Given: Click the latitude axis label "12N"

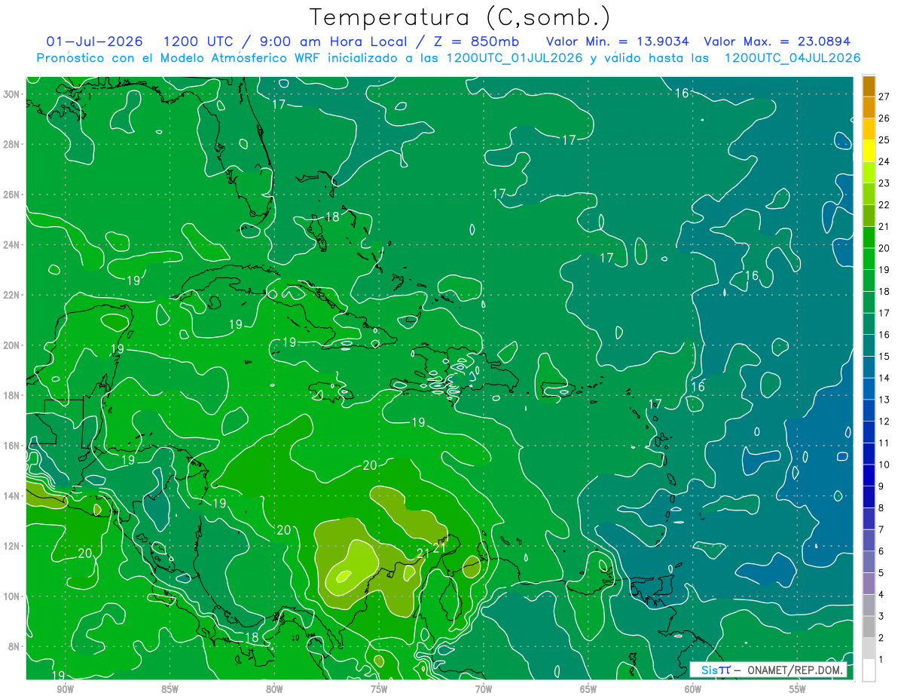Looking at the screenshot, I should [x=11, y=546].
